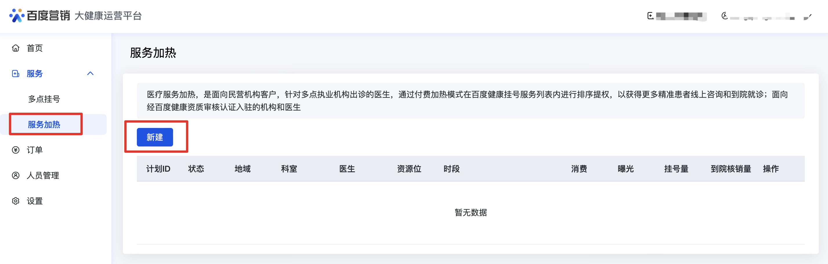Click the 消费 column header
Viewport: 828px width, 264px height.
tap(579, 169)
